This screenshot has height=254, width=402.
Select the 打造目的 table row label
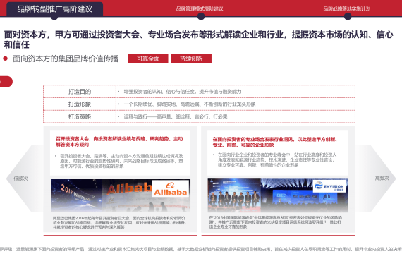(x=80, y=92)
